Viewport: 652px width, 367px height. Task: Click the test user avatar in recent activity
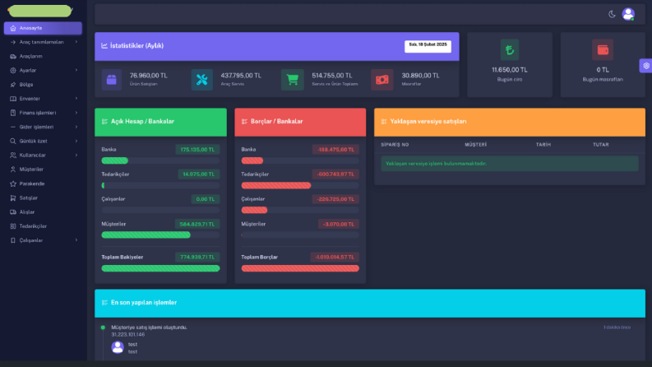coord(118,347)
